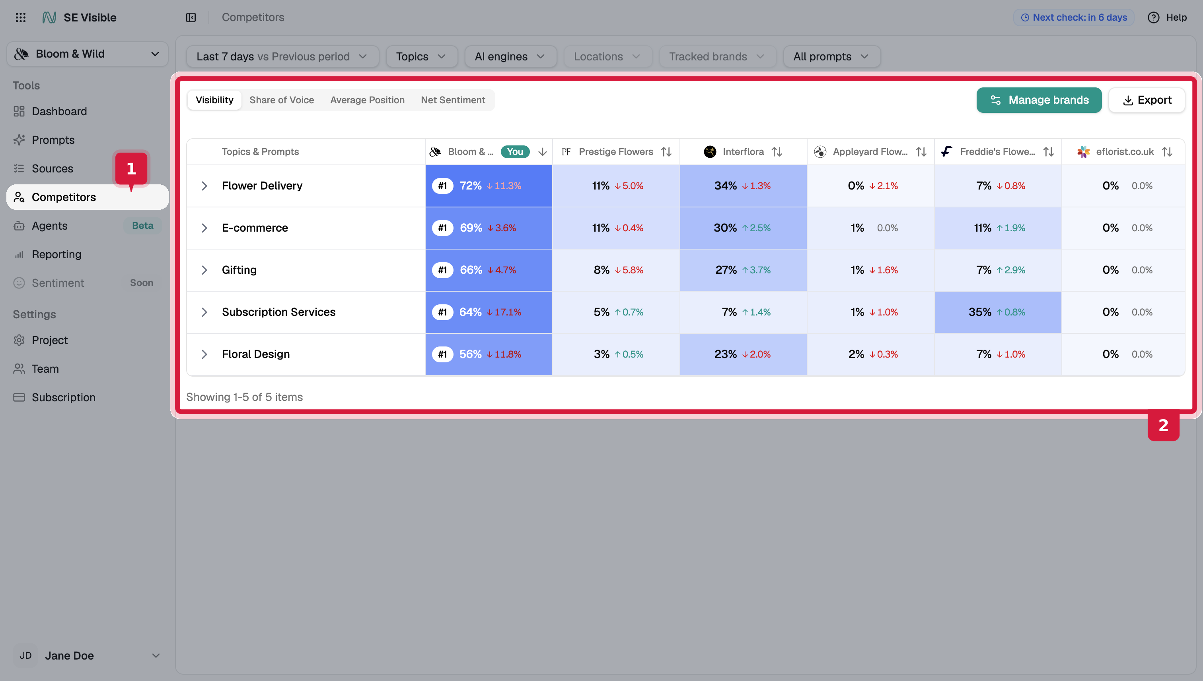
Task: Click the Prompts sparkle icon
Action: click(19, 140)
